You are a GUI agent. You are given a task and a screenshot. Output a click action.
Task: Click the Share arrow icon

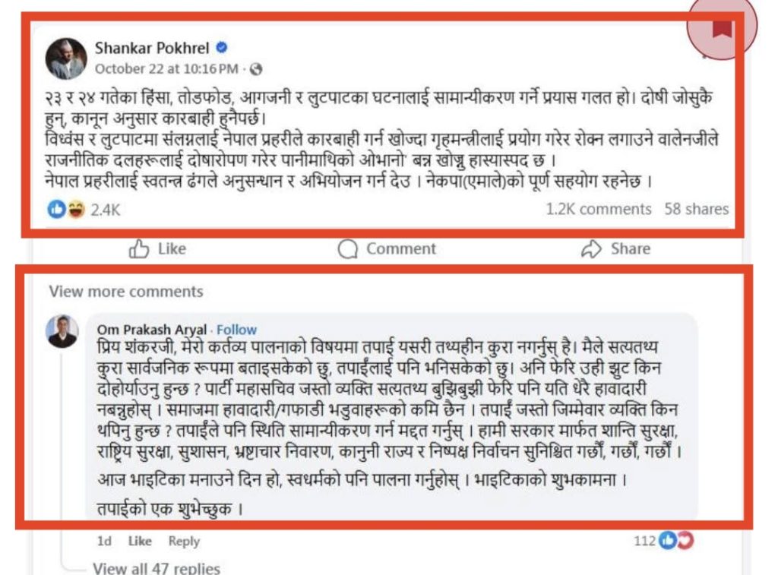(x=591, y=249)
